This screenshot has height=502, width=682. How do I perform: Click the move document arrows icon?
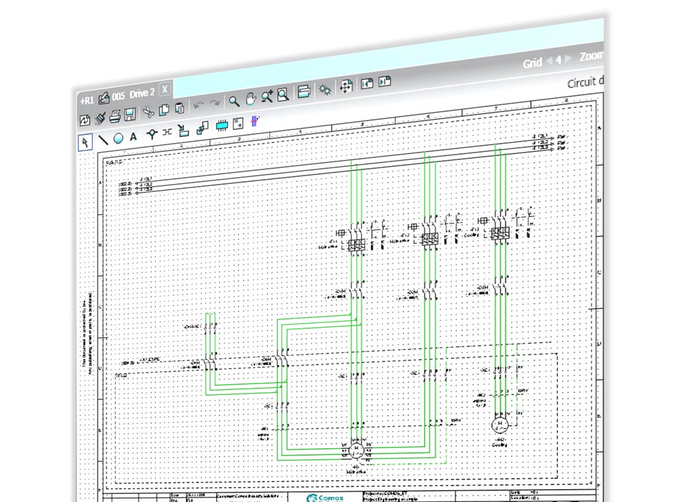click(346, 87)
